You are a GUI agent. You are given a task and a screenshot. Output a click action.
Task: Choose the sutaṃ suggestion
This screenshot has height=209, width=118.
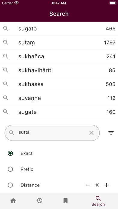59,43
